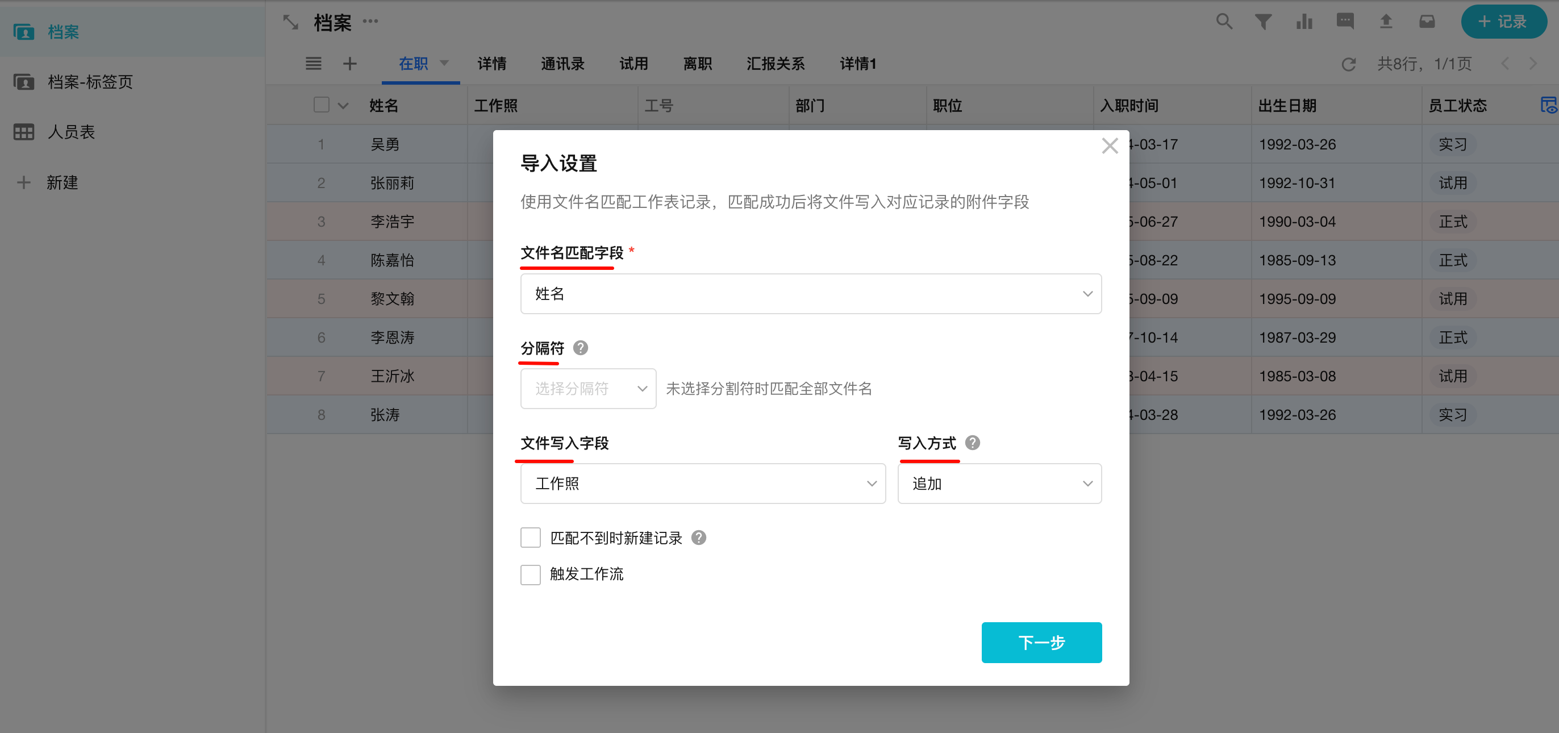Switch to the 汇报关系 view tab

(x=776, y=64)
